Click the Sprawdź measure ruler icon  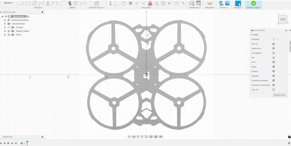pyautogui.click(x=210, y=3)
